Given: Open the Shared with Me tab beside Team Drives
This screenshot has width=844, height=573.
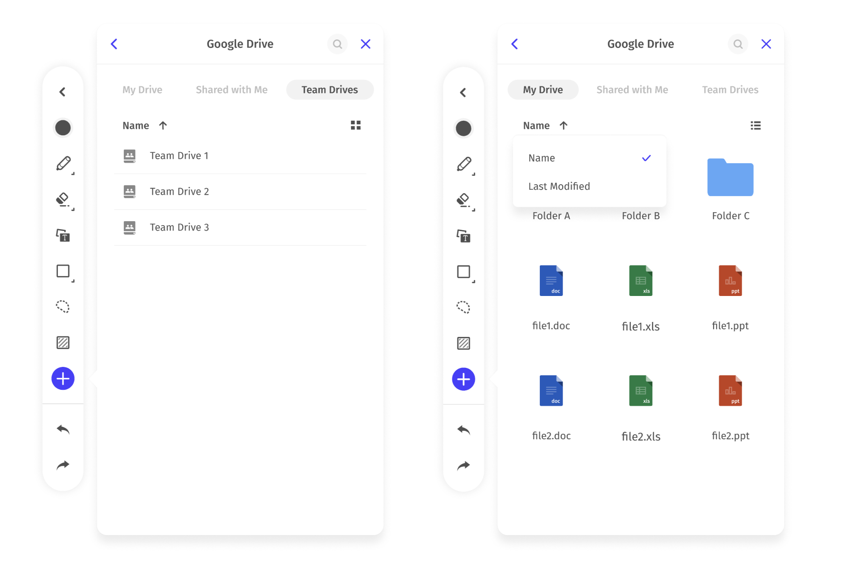Looking at the screenshot, I should click(232, 90).
